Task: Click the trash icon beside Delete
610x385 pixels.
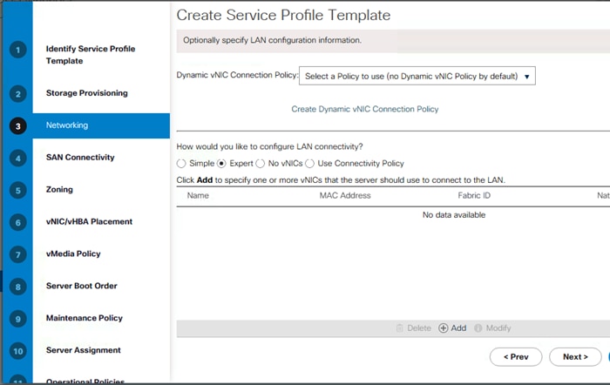Action: tap(399, 328)
